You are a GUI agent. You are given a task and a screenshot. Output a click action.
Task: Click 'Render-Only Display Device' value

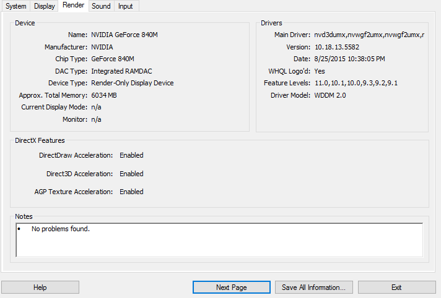132,83
